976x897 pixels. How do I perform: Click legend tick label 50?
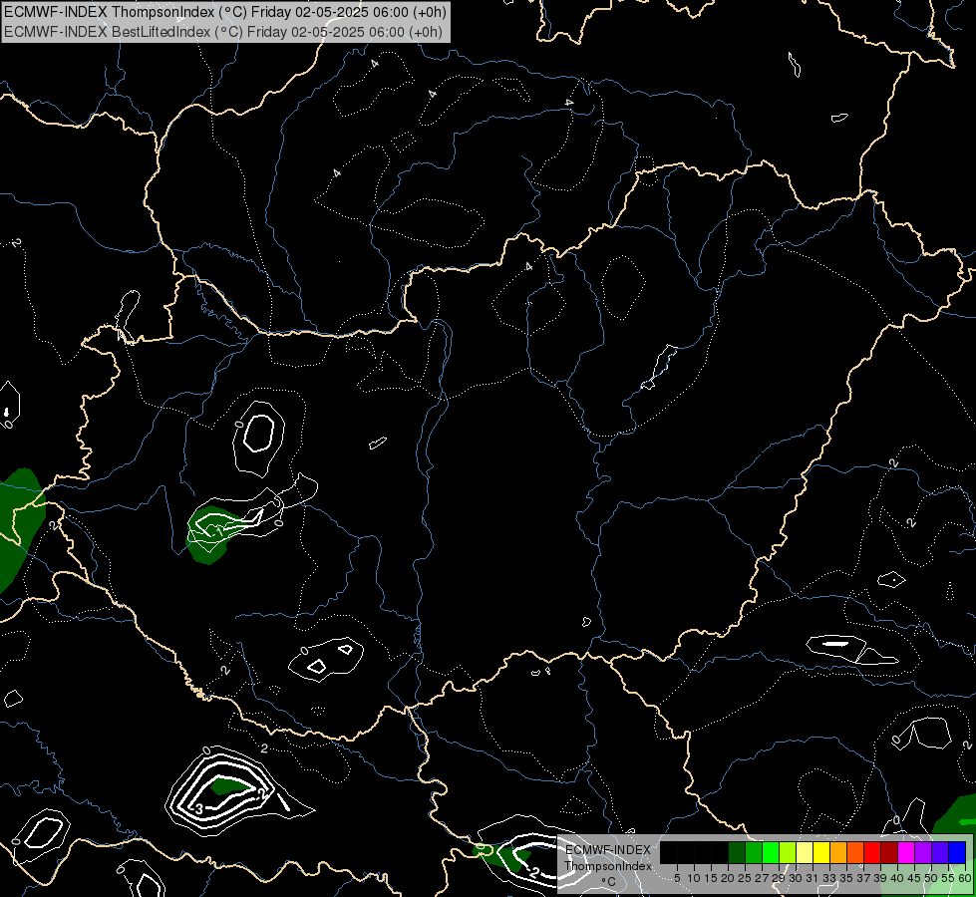931,878
